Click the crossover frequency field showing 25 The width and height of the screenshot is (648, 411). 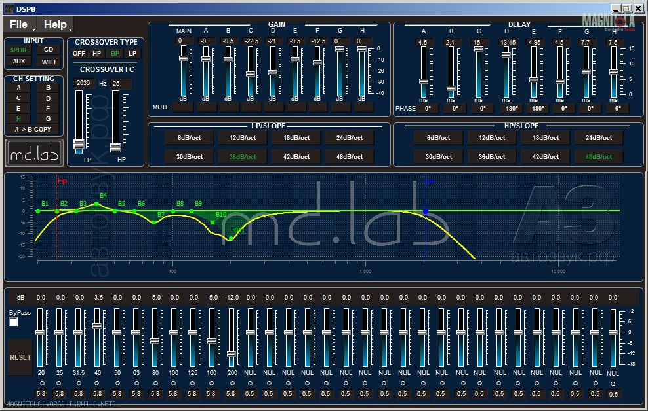point(121,84)
